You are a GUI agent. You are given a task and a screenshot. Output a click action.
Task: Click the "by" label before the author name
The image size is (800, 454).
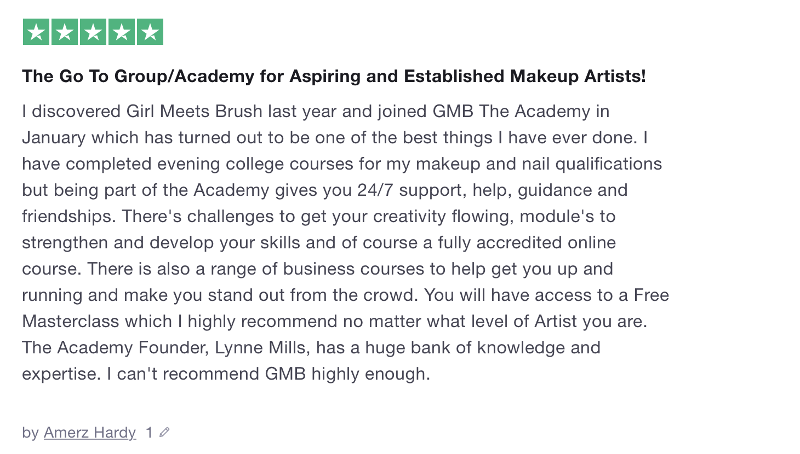click(30, 433)
